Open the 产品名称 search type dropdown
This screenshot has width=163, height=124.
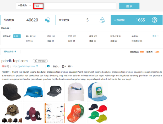24,6
